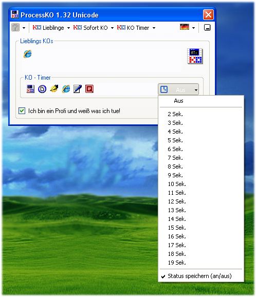
Task: Toggle the timer dropdown arrow next to Aus
Action: 196,90
